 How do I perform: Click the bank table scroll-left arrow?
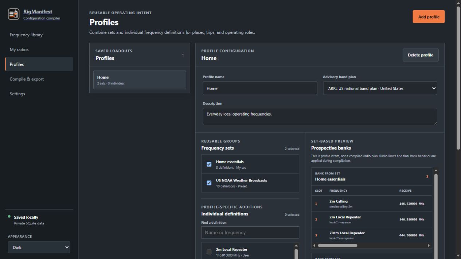[314, 245]
